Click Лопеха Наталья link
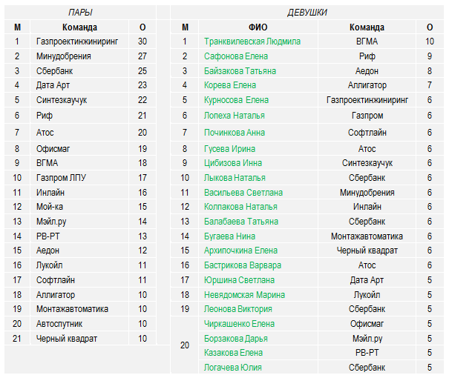Image resolution: width=449 pixels, height=378 pixels. (235, 116)
